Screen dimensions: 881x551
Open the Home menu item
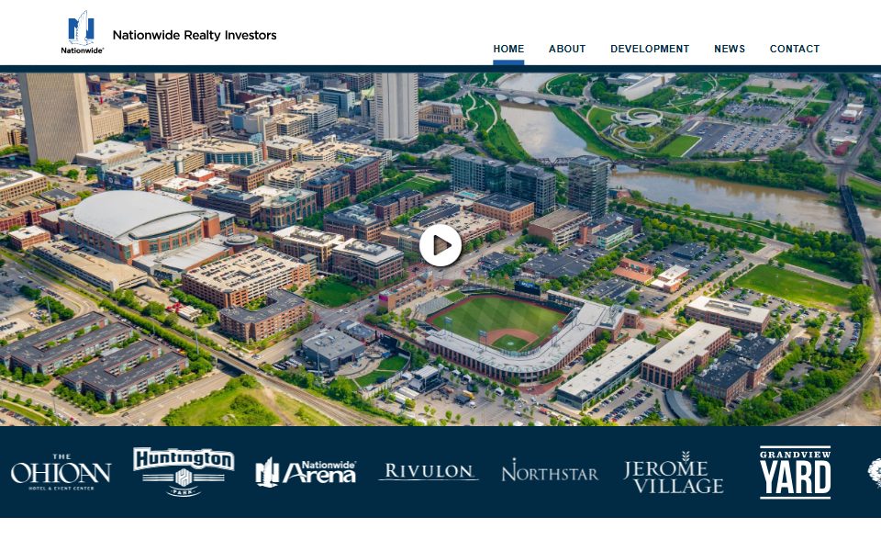coord(508,49)
